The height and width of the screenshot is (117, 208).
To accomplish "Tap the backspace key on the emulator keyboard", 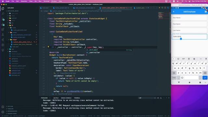I will (x=205, y=73).
